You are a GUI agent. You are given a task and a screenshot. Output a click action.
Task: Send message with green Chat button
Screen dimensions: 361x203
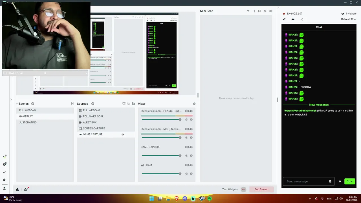click(350, 181)
